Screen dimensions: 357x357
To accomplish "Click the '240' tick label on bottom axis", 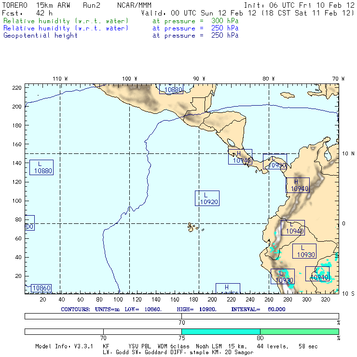I will point(250,300).
